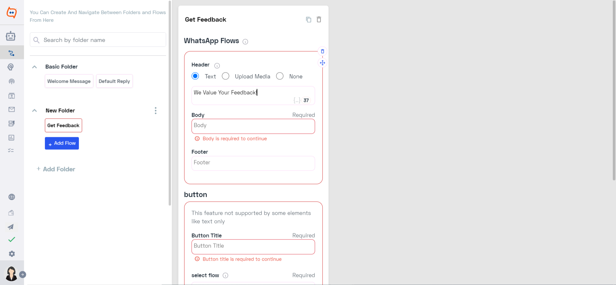This screenshot has width=616, height=285.
Task: Select the Upload Media header option
Action: pos(226,76)
